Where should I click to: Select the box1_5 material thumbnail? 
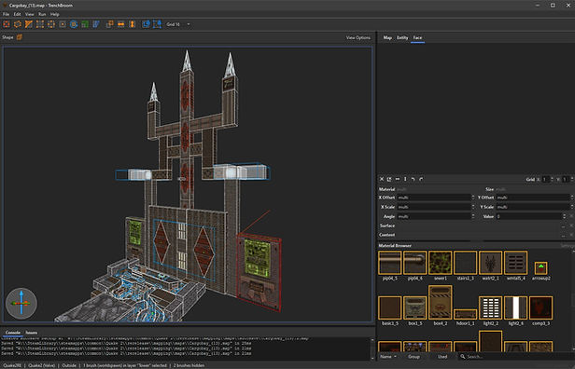pos(414,307)
